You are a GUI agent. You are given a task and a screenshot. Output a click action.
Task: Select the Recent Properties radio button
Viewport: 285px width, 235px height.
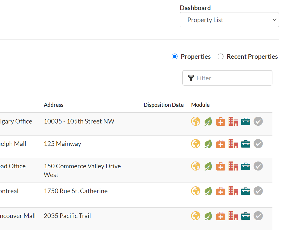pos(220,57)
